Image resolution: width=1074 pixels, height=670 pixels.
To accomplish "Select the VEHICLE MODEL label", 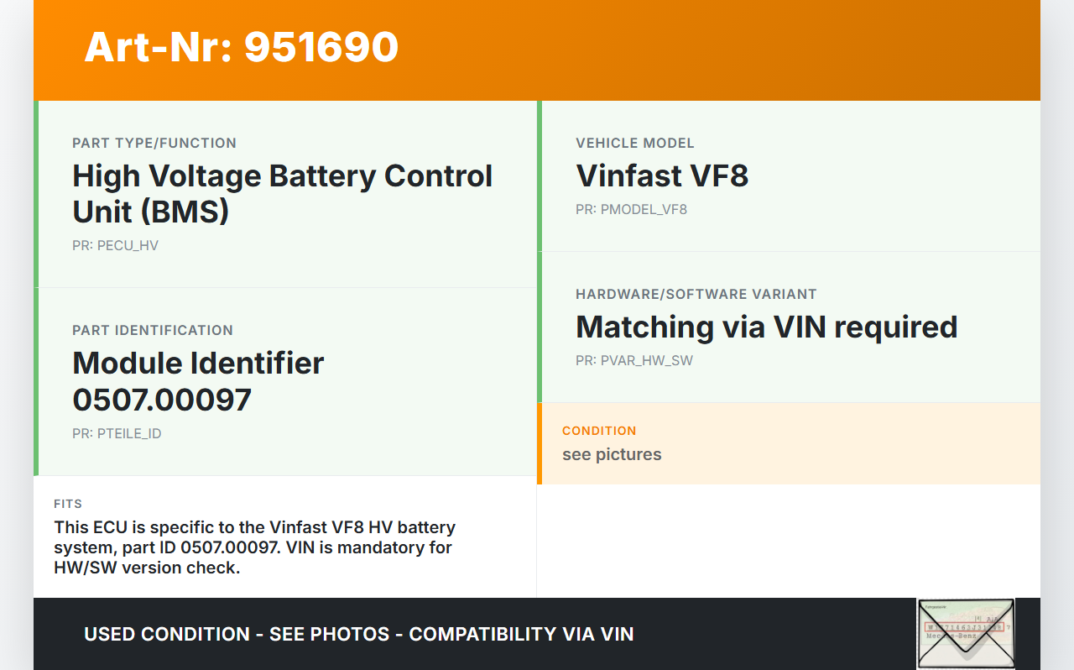I will point(635,143).
